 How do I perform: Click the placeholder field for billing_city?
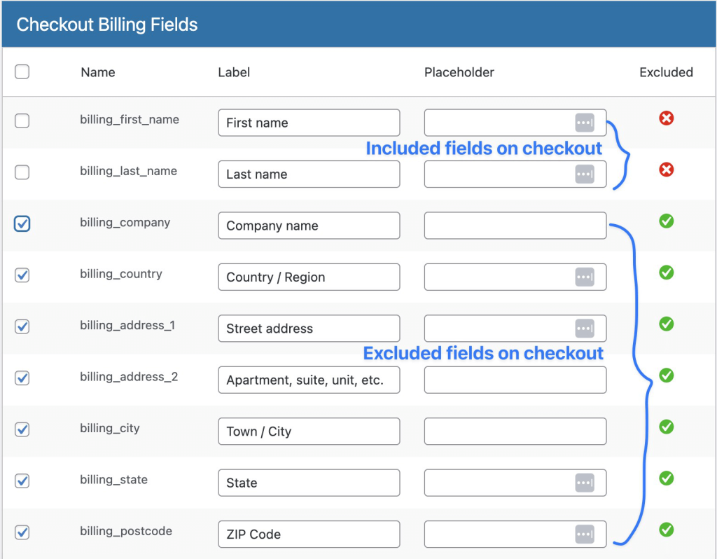pos(515,432)
